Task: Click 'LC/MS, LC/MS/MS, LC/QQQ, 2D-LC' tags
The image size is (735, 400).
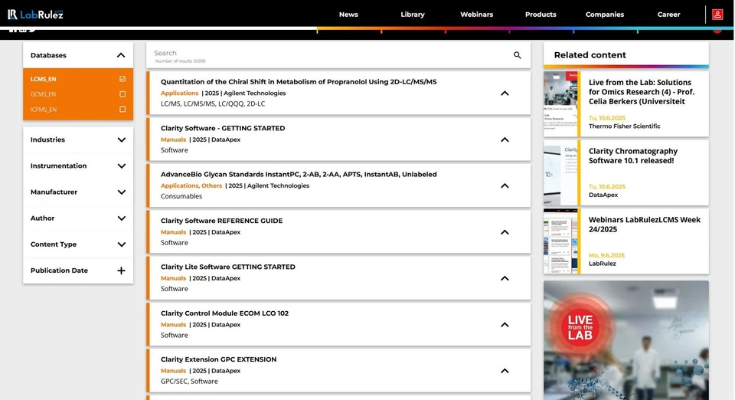Action: tap(213, 103)
